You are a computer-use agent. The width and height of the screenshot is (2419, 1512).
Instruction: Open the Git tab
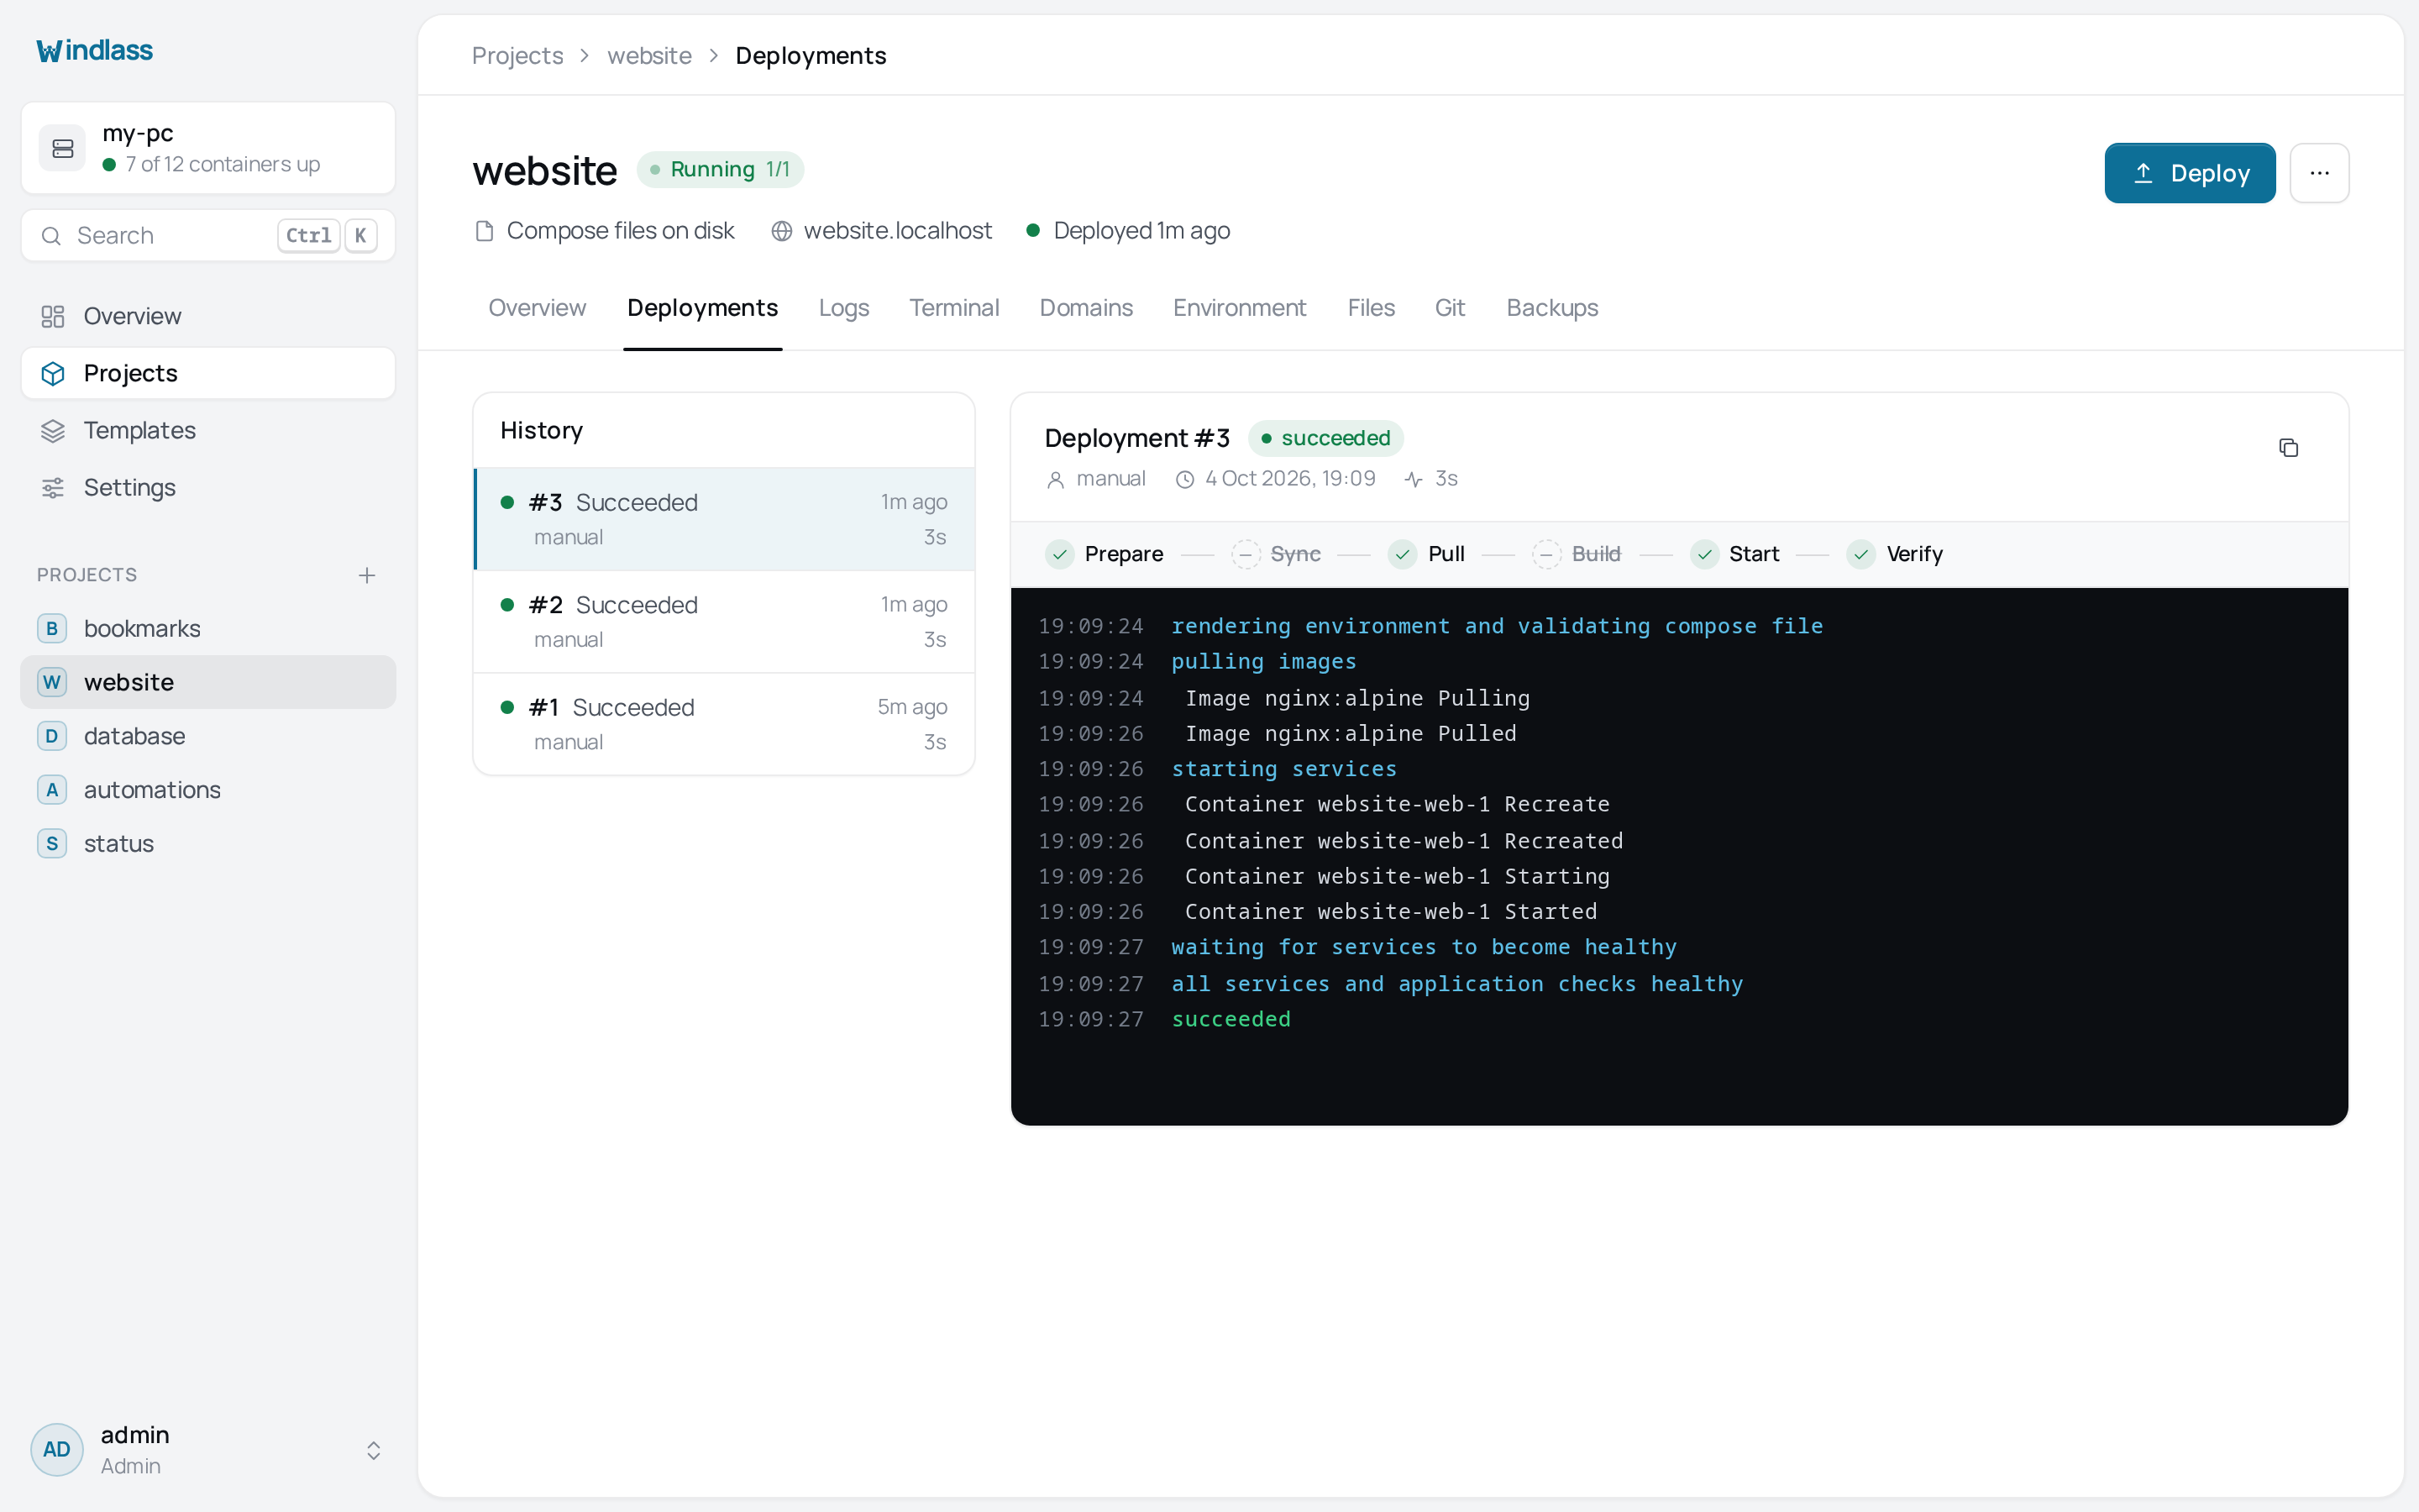pos(1450,308)
